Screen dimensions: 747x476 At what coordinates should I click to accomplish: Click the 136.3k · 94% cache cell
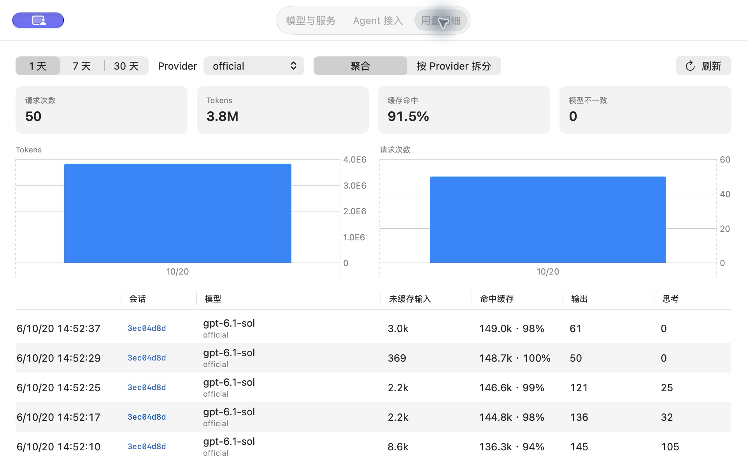(512, 447)
